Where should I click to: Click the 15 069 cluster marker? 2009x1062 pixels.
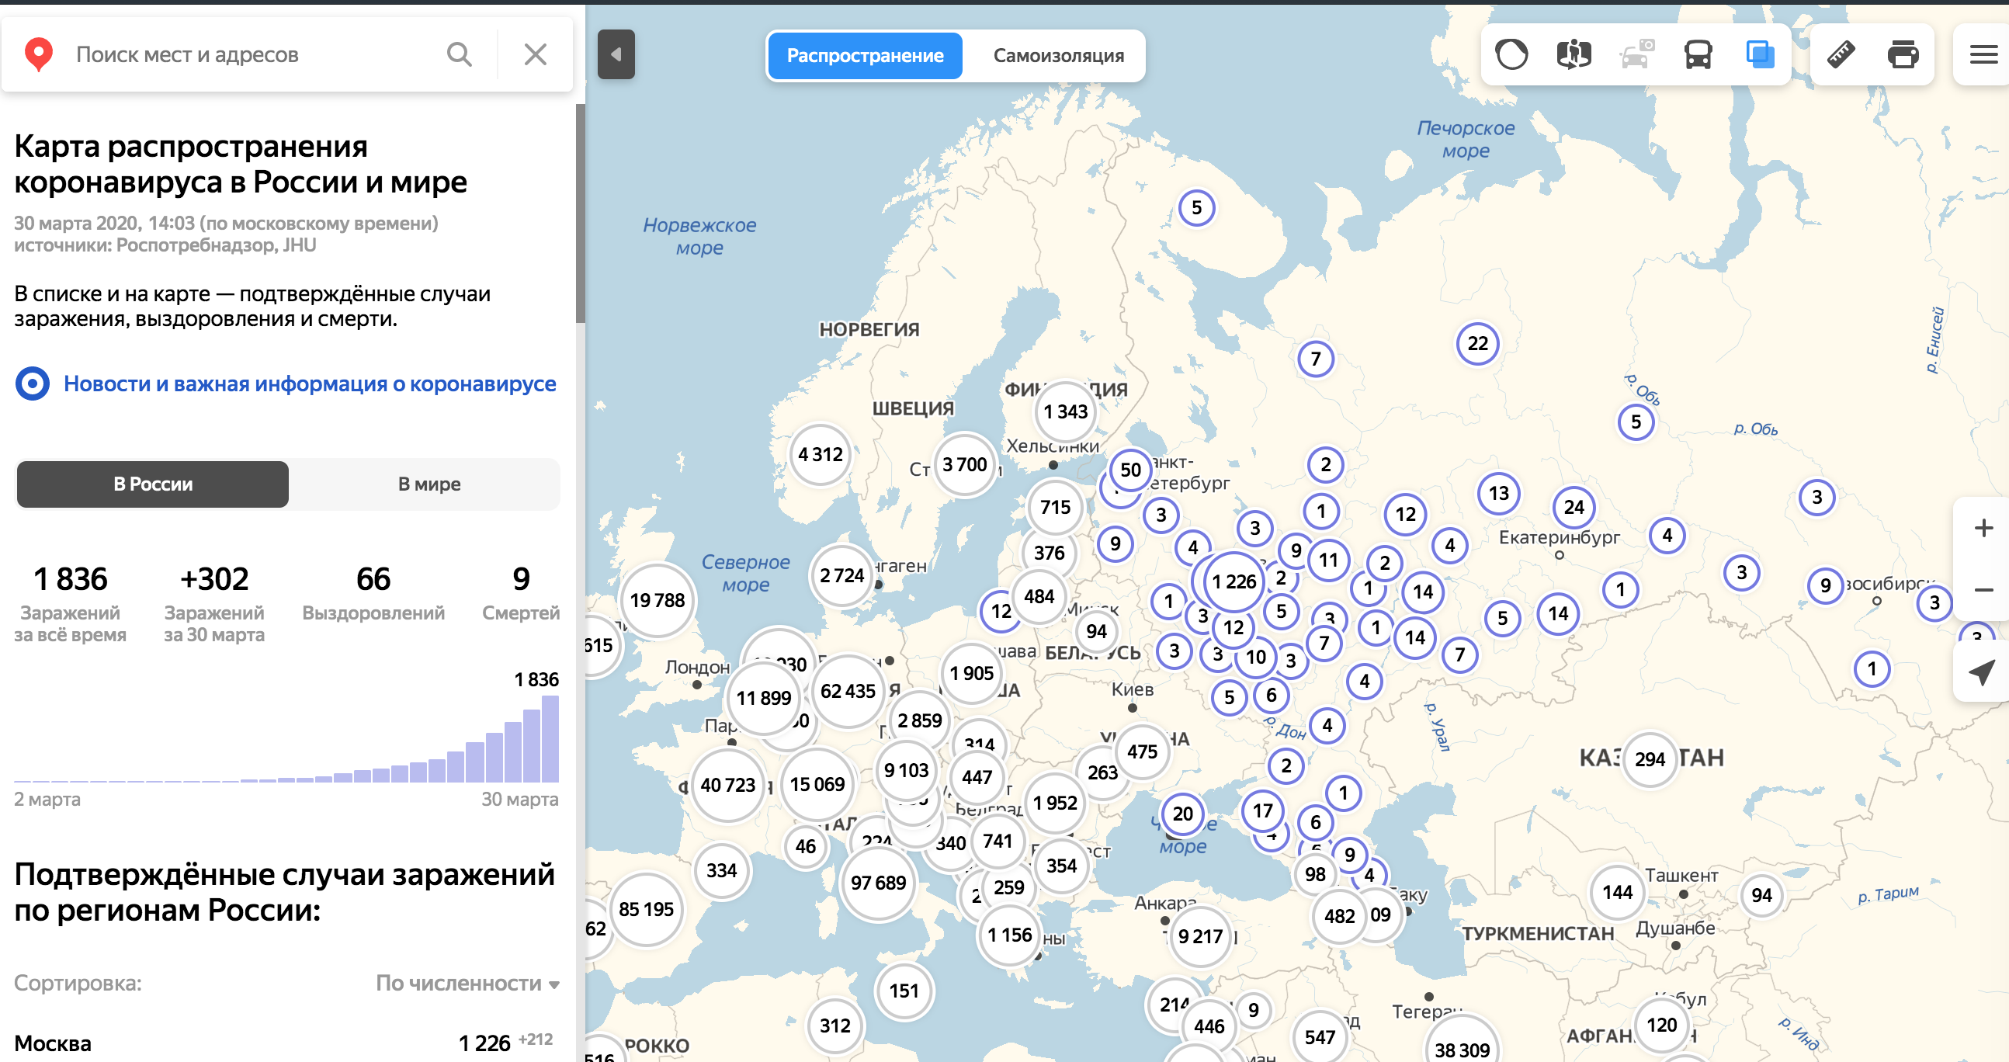[x=817, y=784]
